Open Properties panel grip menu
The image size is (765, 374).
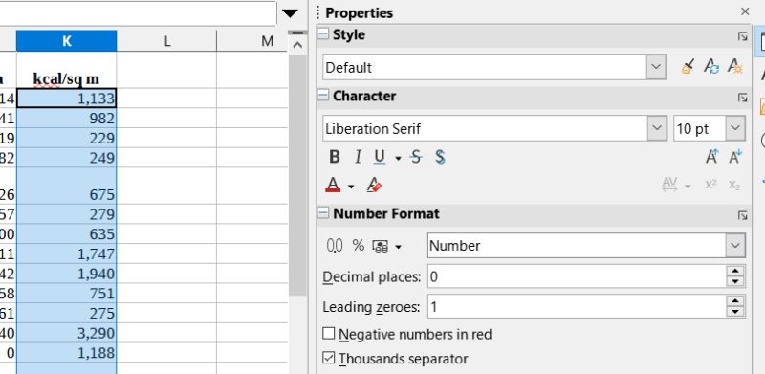coord(317,12)
